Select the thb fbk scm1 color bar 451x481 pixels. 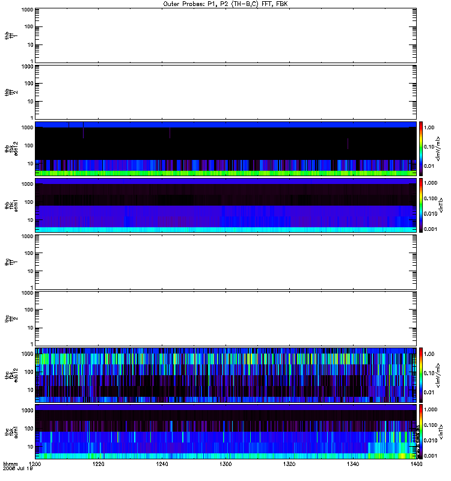click(x=421, y=205)
